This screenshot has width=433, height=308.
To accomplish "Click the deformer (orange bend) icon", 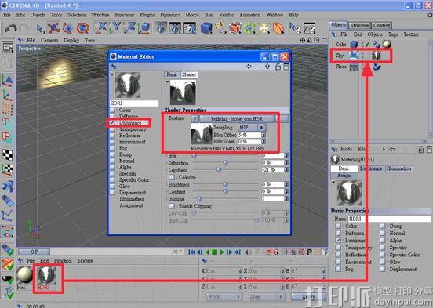I will coord(278,28).
